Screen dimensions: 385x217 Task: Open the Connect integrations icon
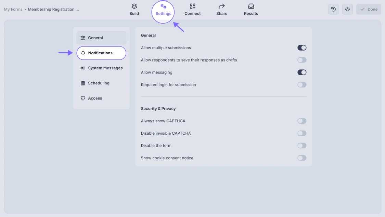point(193,6)
